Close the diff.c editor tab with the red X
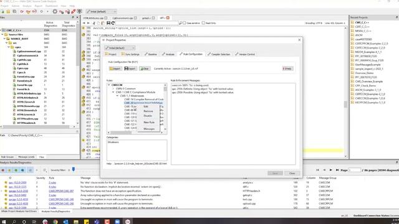 pyautogui.click(x=168, y=18)
